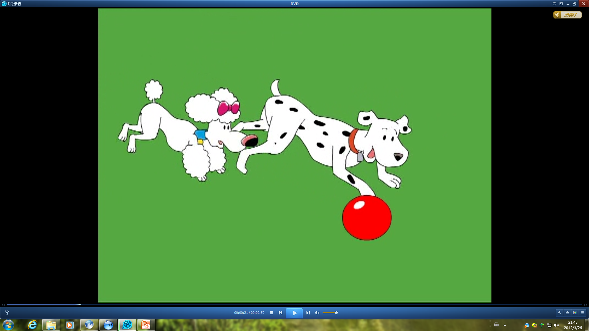This screenshot has width=589, height=331.
Task: Open the network connection tray icon
Action: pyautogui.click(x=549, y=325)
